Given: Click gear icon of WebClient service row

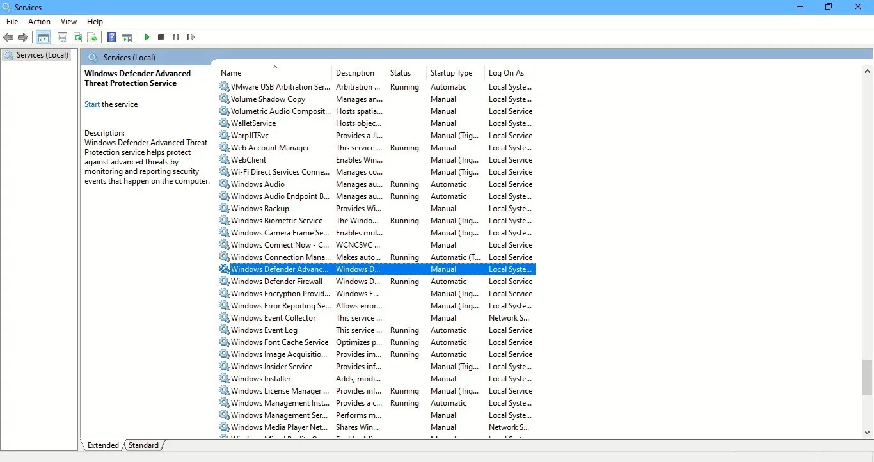Looking at the screenshot, I should pyautogui.click(x=225, y=159).
